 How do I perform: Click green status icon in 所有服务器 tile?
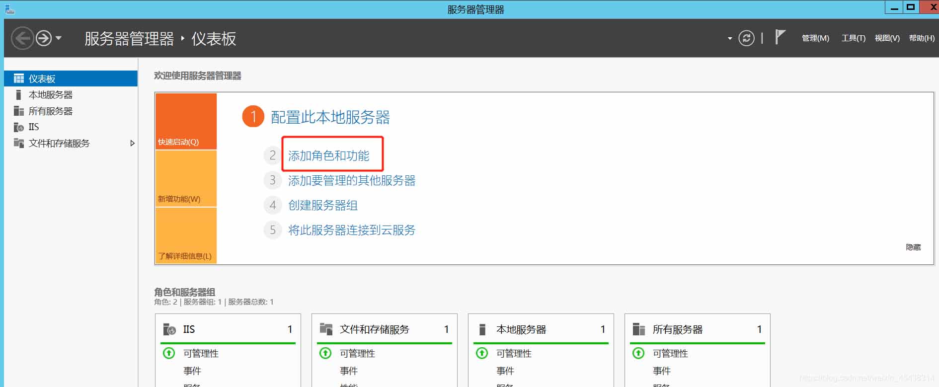tap(638, 353)
